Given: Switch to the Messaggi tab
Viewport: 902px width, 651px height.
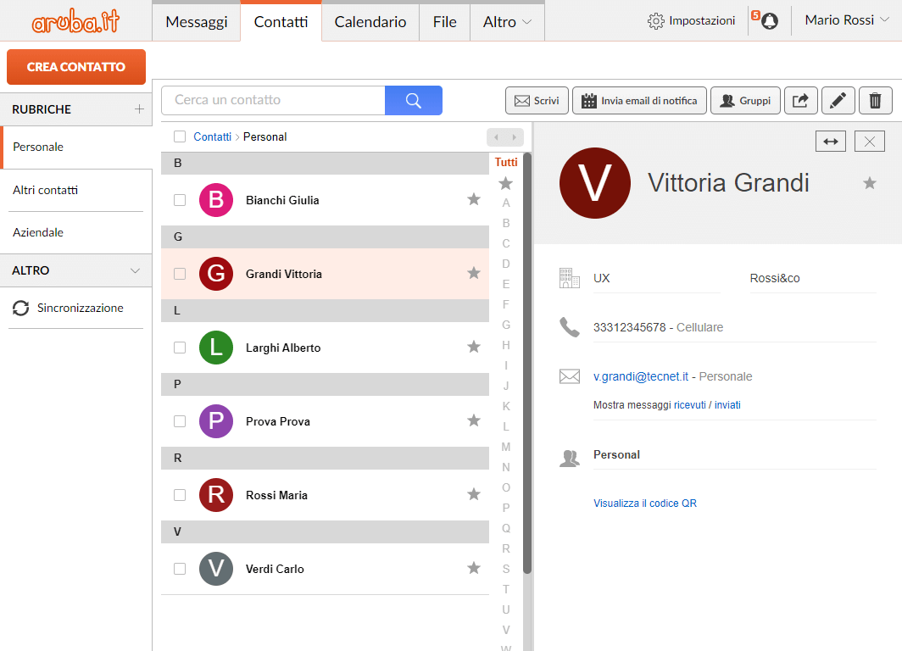Looking at the screenshot, I should tap(196, 22).
